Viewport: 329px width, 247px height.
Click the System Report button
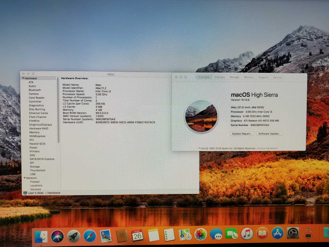[242, 133]
